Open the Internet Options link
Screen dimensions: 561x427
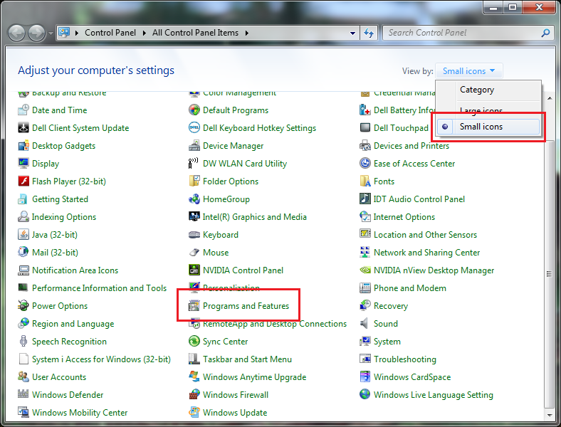pyautogui.click(x=404, y=217)
